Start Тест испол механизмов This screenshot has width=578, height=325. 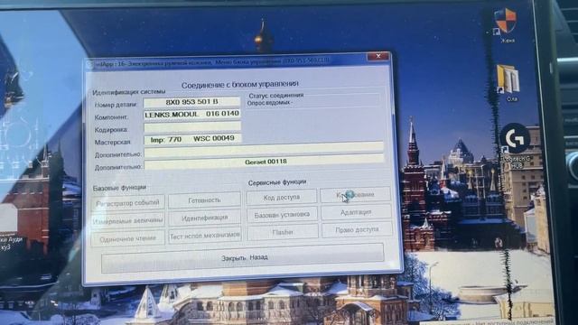(x=205, y=236)
